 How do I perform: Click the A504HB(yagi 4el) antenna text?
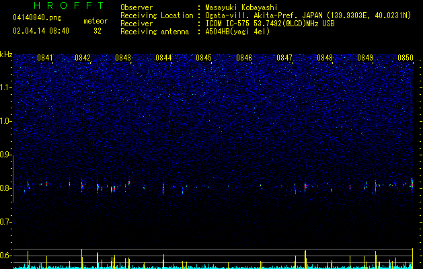coord(237,32)
